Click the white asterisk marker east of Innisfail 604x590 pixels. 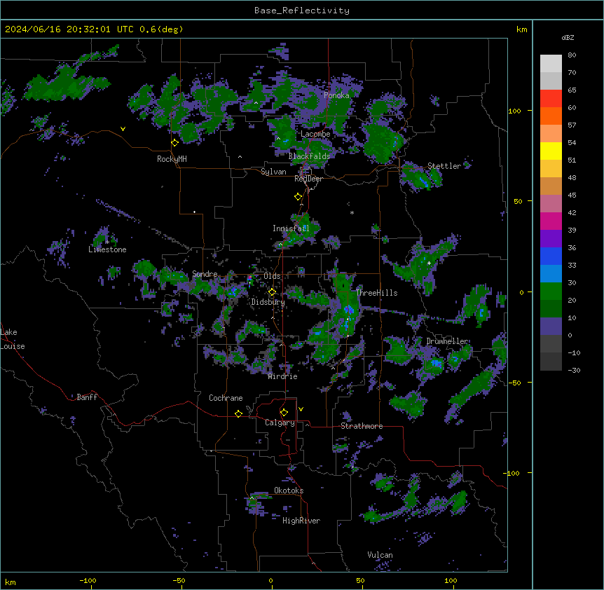352,212
